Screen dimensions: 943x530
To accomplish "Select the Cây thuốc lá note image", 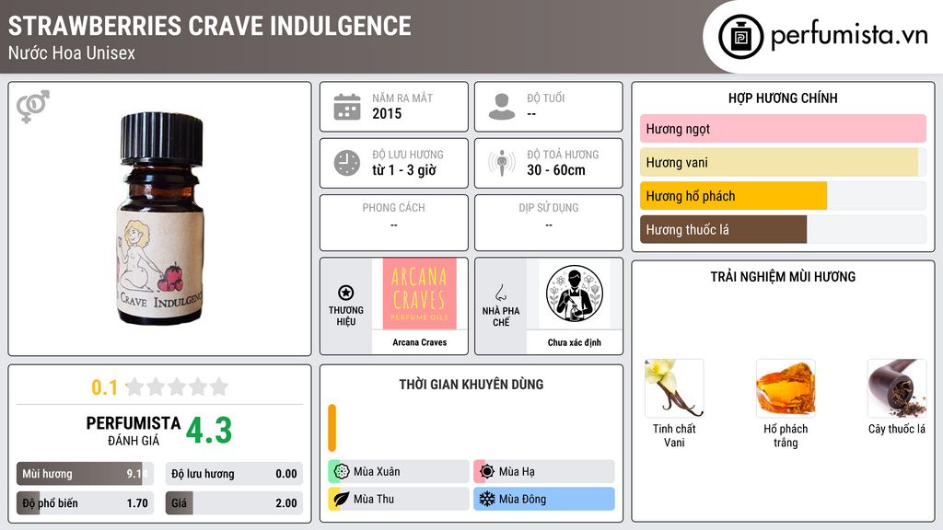I will pyautogui.click(x=897, y=388).
